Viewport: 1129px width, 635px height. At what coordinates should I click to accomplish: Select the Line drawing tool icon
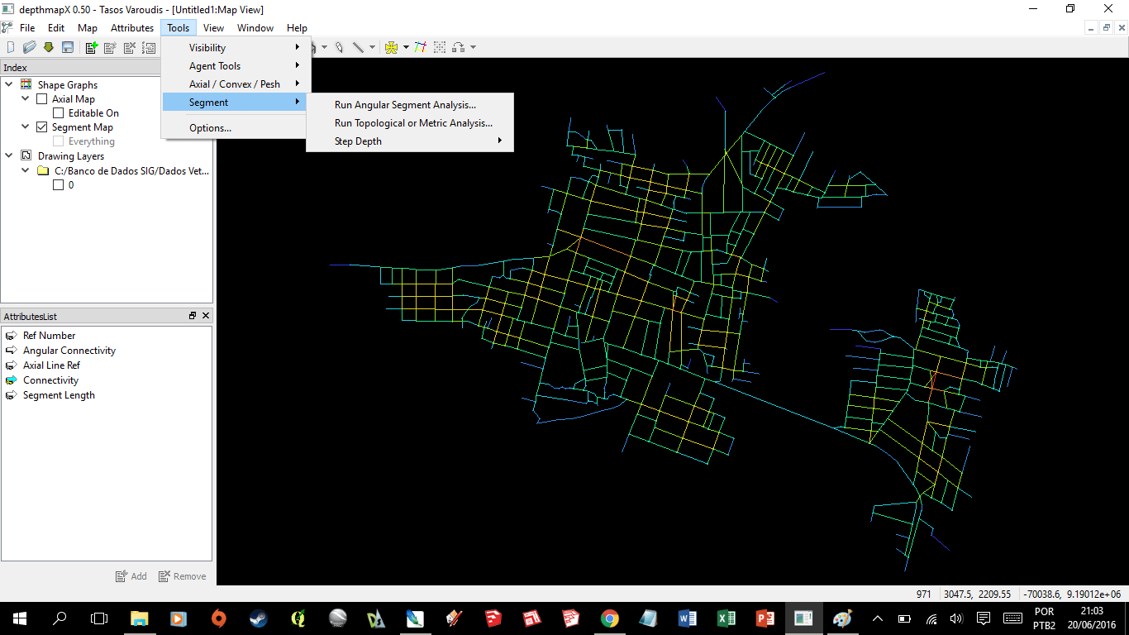(x=358, y=47)
